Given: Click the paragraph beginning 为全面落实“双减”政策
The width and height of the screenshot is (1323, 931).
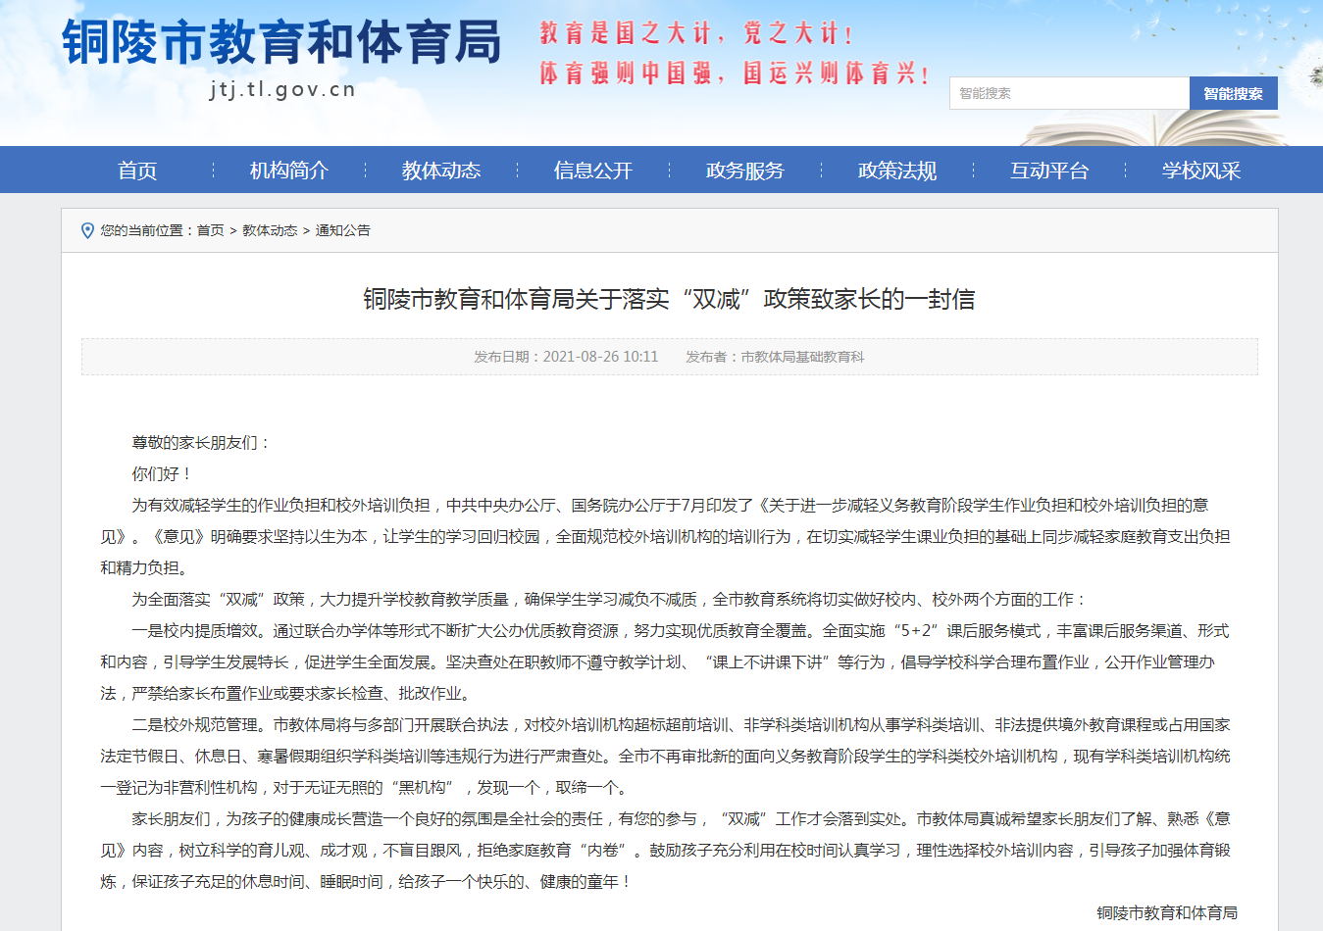Looking at the screenshot, I should (x=608, y=600).
